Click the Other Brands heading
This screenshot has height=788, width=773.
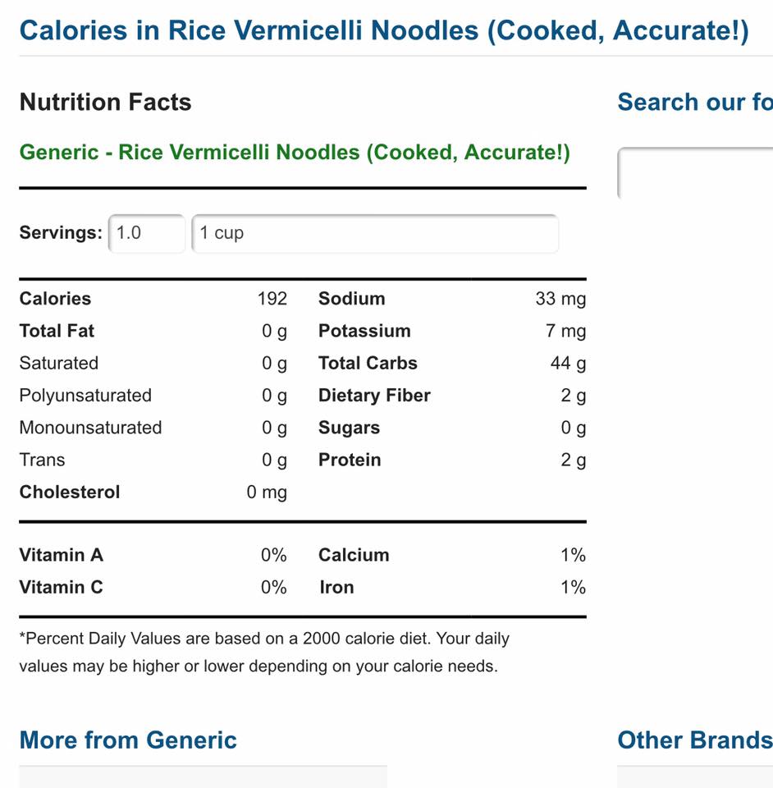coord(695,740)
